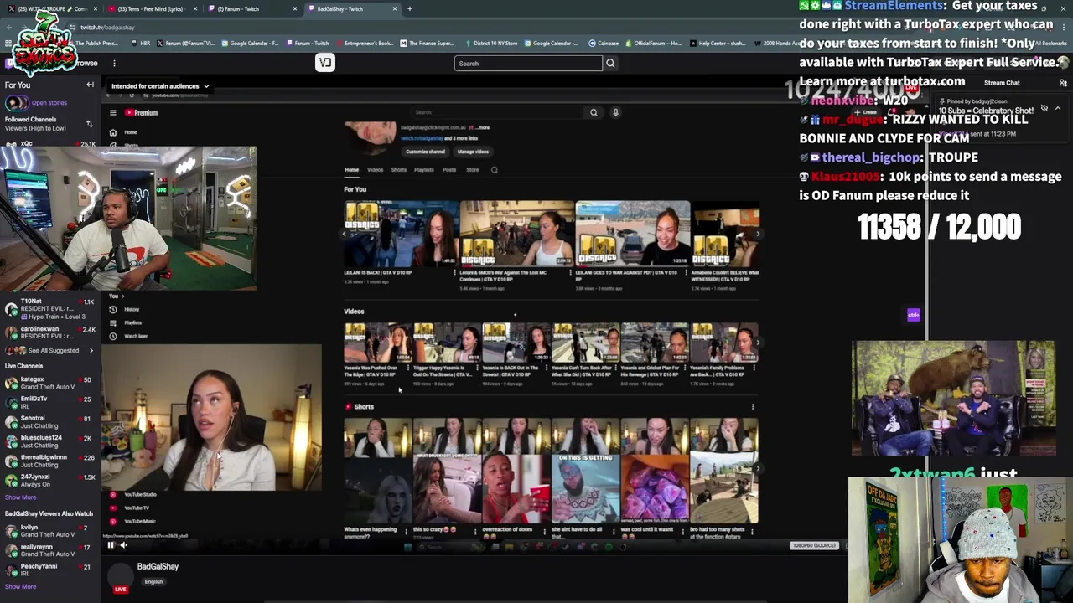Switch to channel Store tab
The width and height of the screenshot is (1073, 603).
(473, 170)
